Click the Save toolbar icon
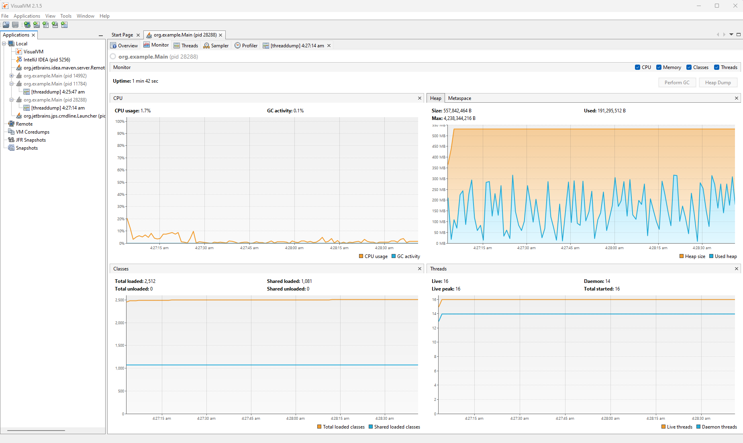The image size is (743, 443). click(x=15, y=25)
